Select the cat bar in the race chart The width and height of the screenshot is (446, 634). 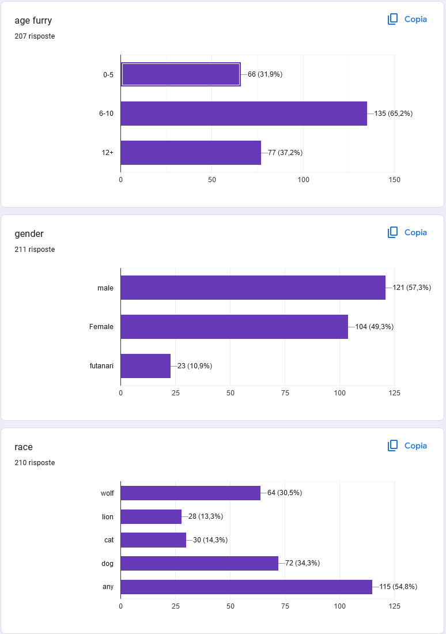click(x=153, y=540)
